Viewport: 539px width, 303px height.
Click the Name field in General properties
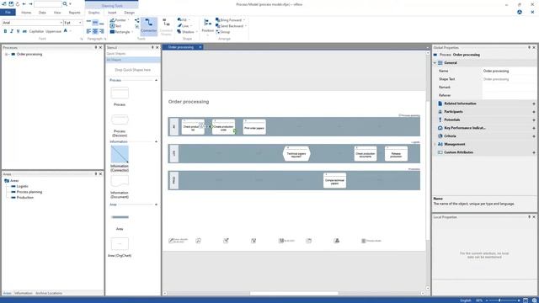pos(508,71)
